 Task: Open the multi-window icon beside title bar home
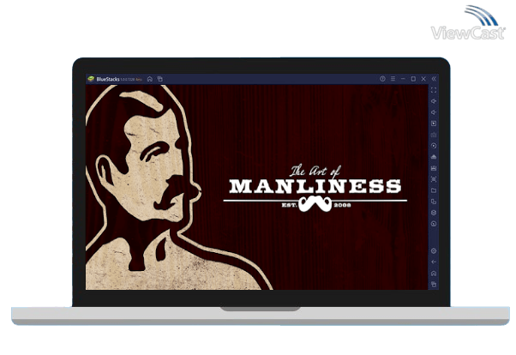160,79
